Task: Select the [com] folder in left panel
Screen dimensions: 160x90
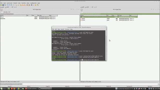Action: 29,18
